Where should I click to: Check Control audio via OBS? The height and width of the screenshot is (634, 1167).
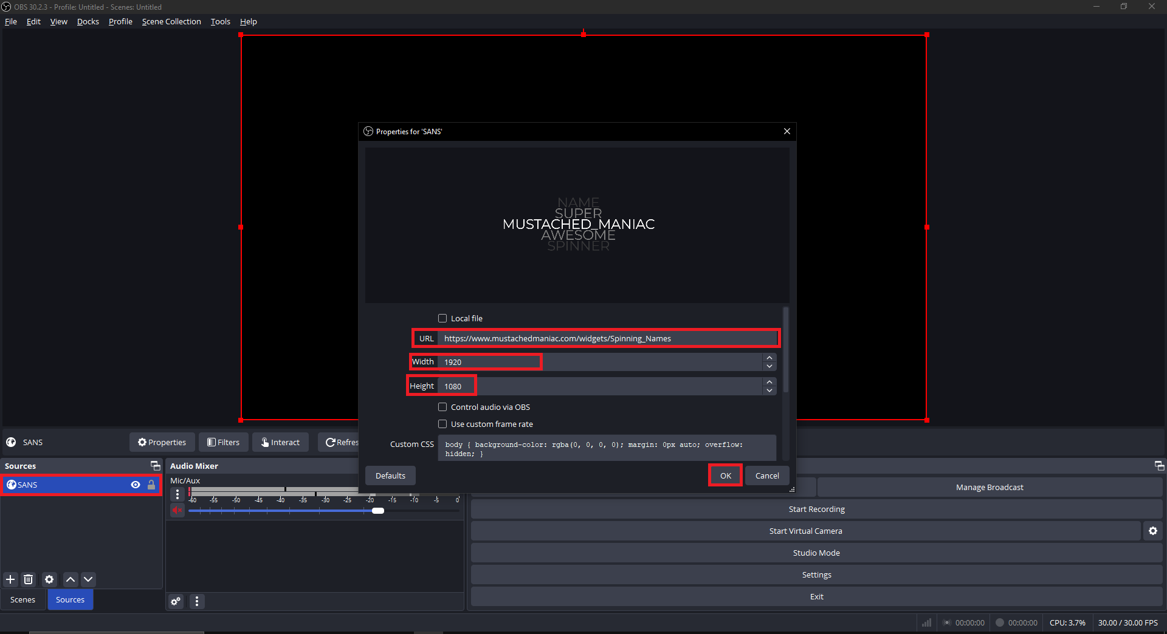click(442, 406)
